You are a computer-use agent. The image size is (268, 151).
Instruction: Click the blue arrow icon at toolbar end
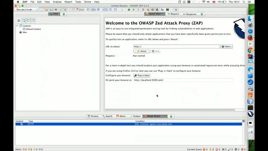pos(176,10)
